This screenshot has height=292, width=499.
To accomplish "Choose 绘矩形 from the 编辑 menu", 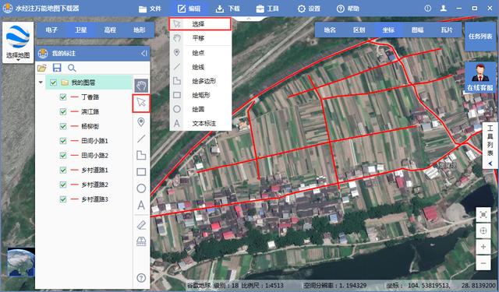I will click(200, 95).
